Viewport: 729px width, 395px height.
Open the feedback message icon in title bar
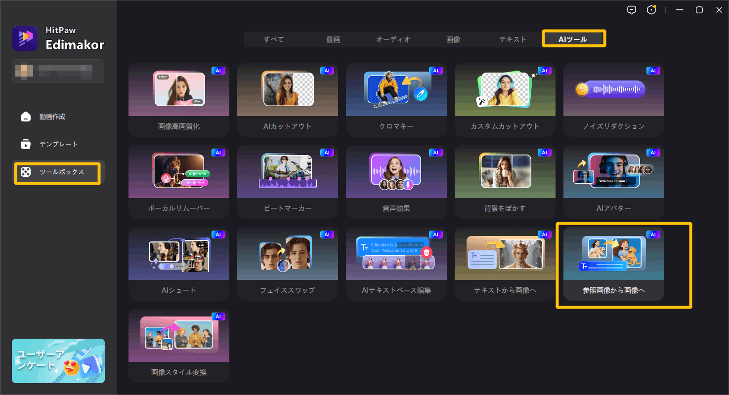(631, 10)
